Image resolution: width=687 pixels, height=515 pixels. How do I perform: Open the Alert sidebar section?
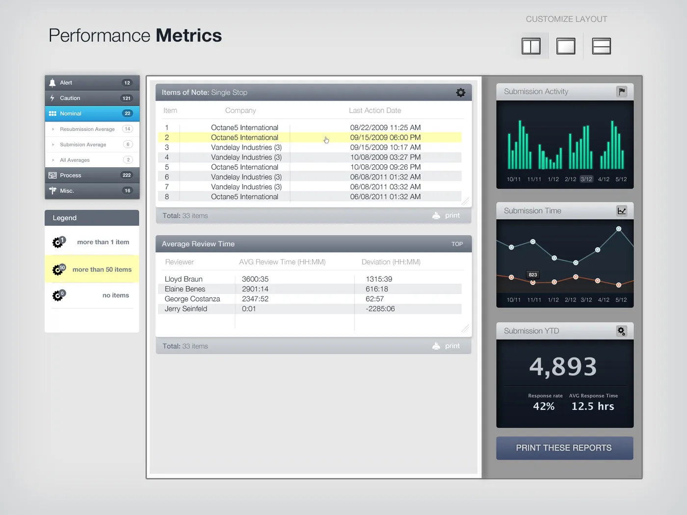pyautogui.click(x=92, y=83)
